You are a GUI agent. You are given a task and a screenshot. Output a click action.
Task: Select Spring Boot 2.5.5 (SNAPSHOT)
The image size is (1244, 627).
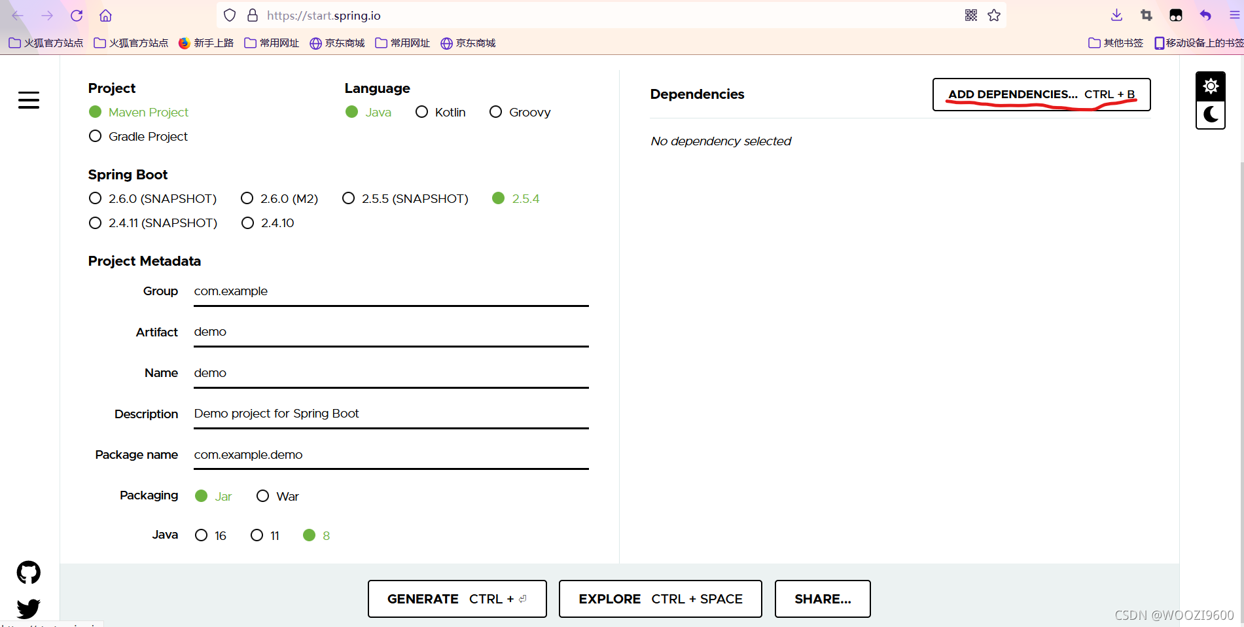click(x=406, y=198)
